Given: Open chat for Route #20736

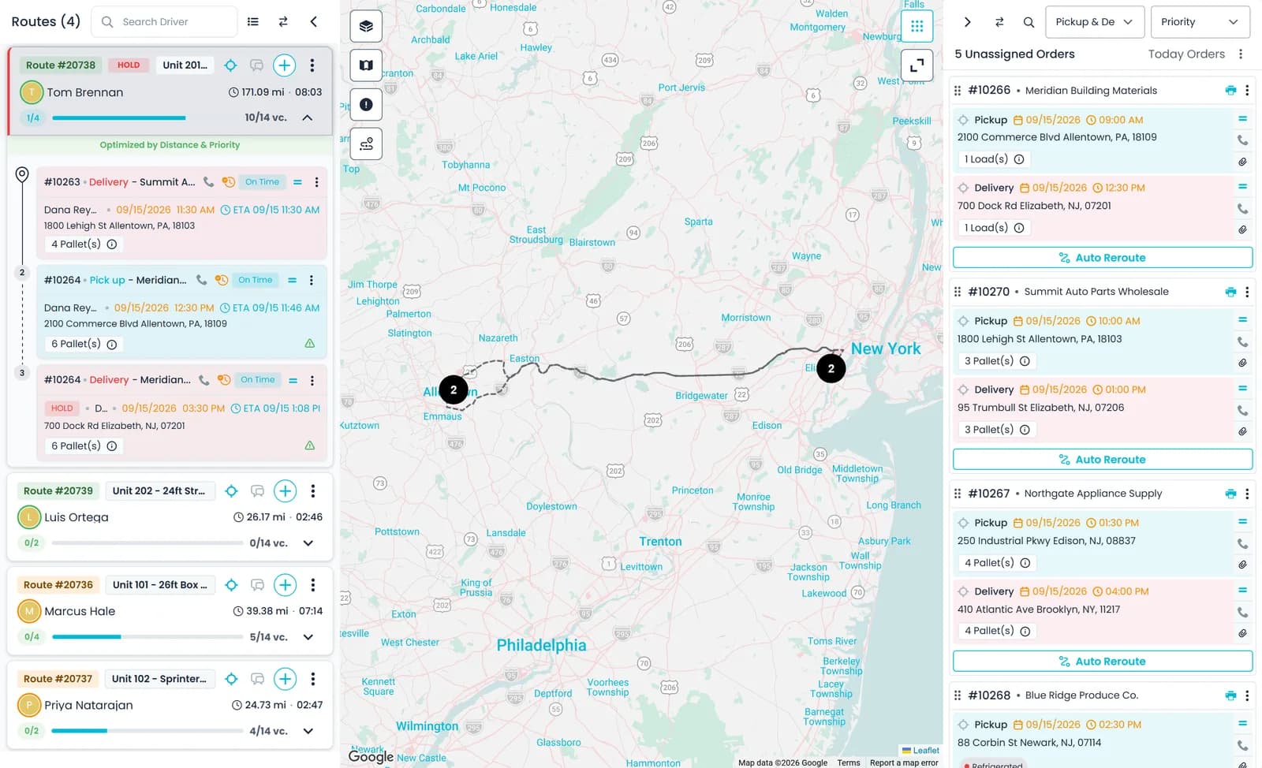Looking at the screenshot, I should [257, 585].
